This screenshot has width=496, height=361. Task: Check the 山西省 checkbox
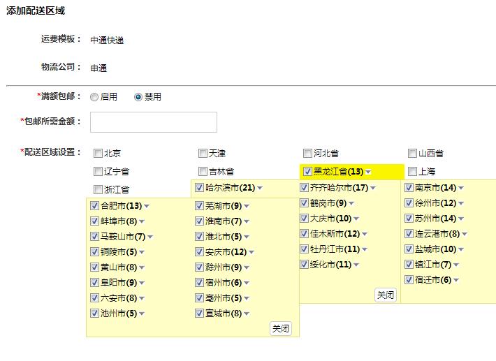point(412,153)
